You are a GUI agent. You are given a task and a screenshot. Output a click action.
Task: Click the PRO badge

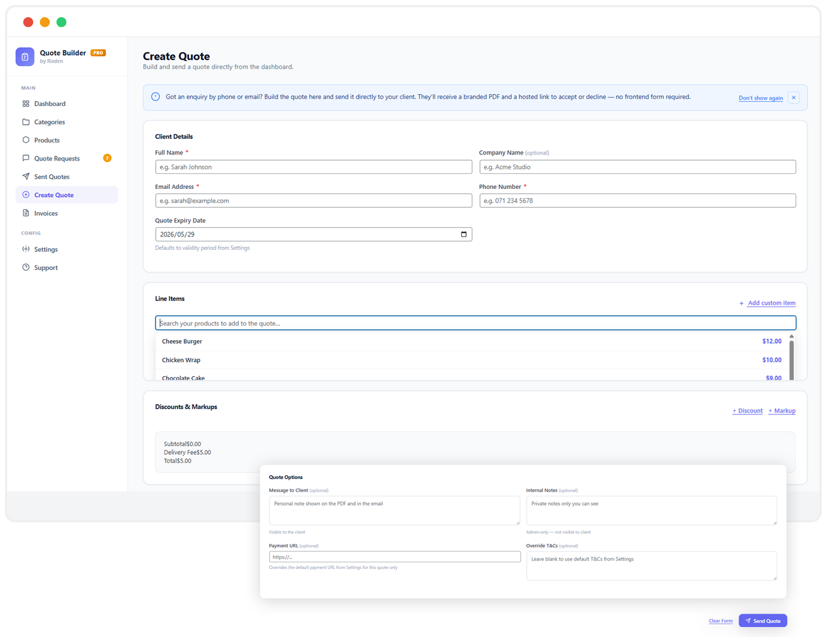tap(98, 53)
